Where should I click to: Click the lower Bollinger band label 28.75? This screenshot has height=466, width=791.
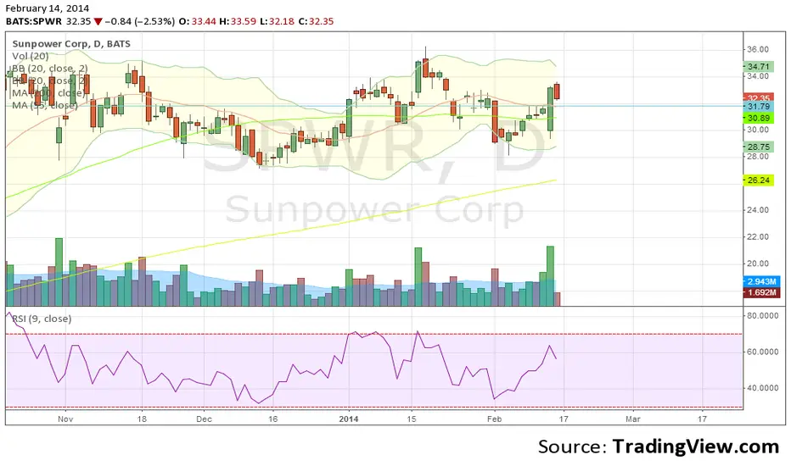(758, 147)
